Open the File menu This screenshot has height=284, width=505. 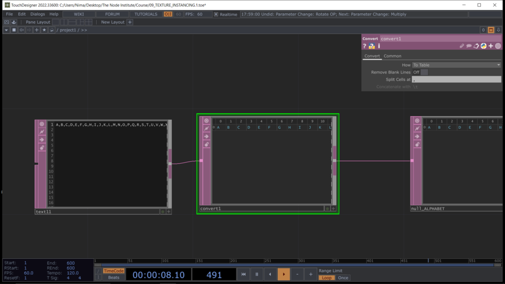(x=9, y=14)
